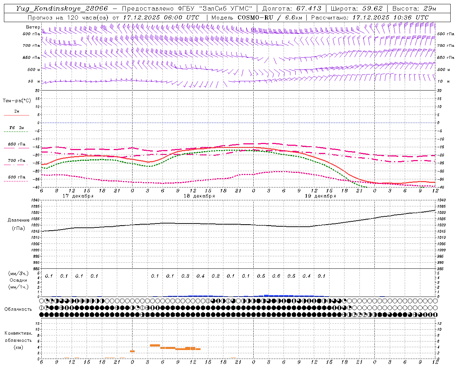Viewport: 456px width, 365px height.
Task: Click the "Широта: 59.62" header value
Action: point(357,9)
